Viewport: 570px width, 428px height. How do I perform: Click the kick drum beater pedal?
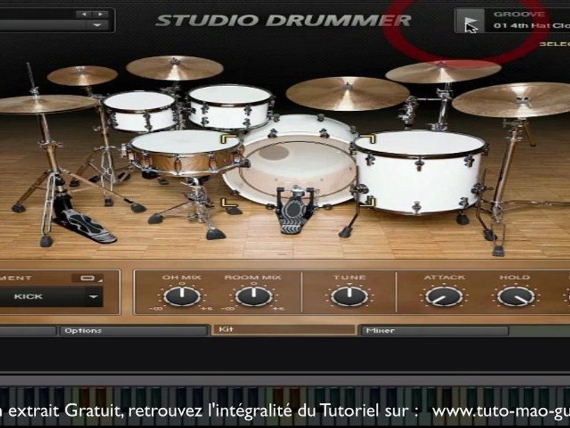pos(294,211)
